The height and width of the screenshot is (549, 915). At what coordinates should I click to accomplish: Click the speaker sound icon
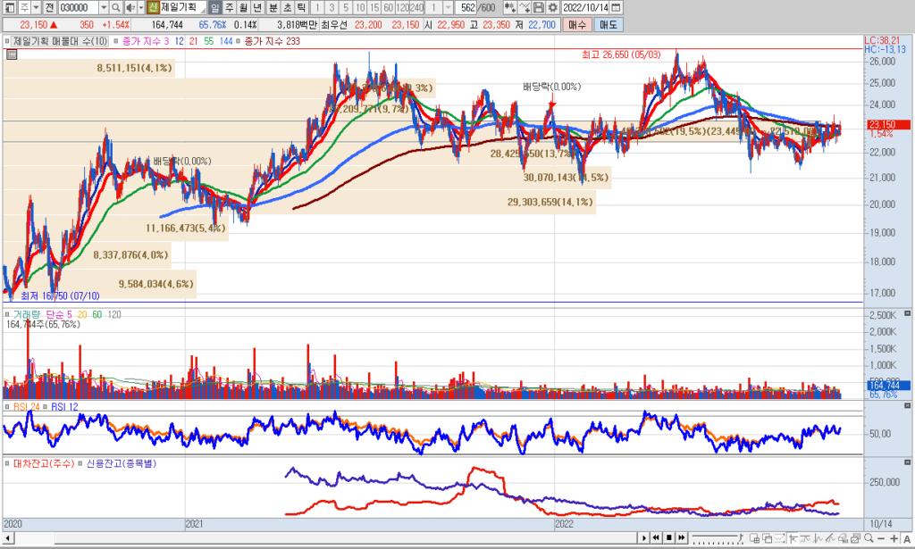(x=130, y=7)
